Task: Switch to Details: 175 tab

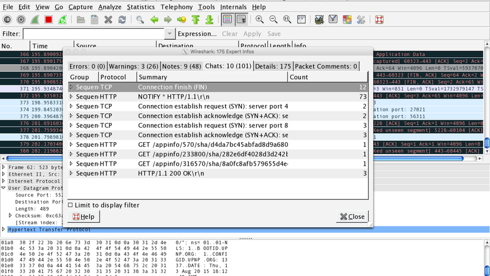Action: (273, 66)
